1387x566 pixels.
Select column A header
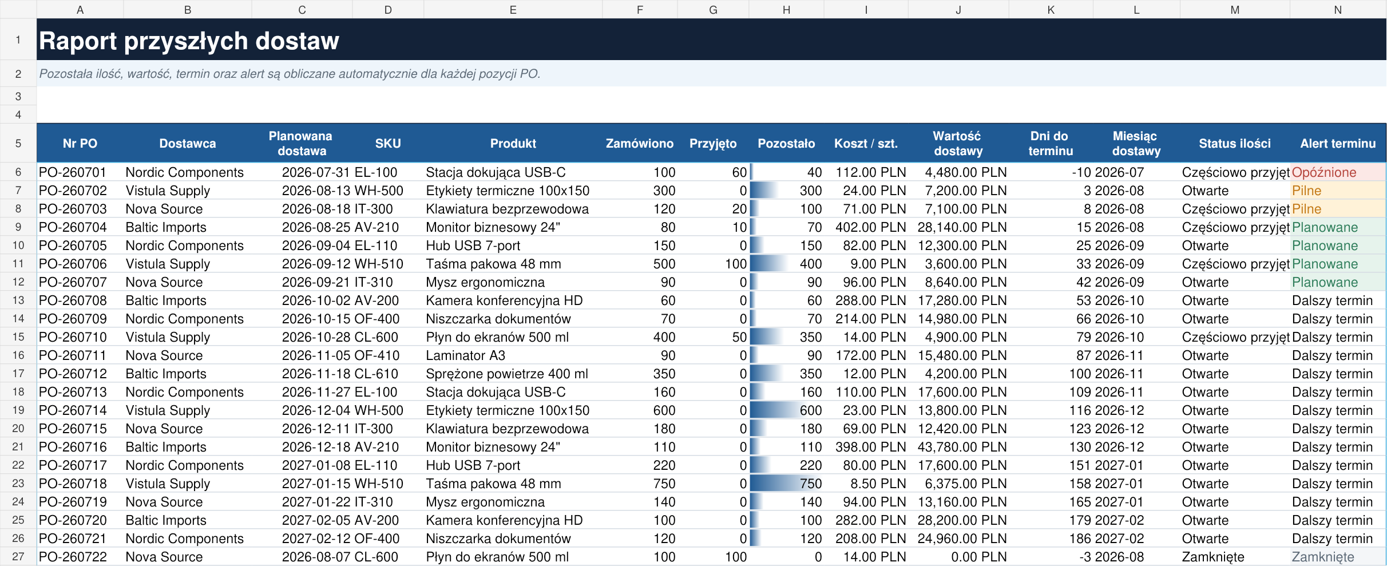click(x=80, y=9)
